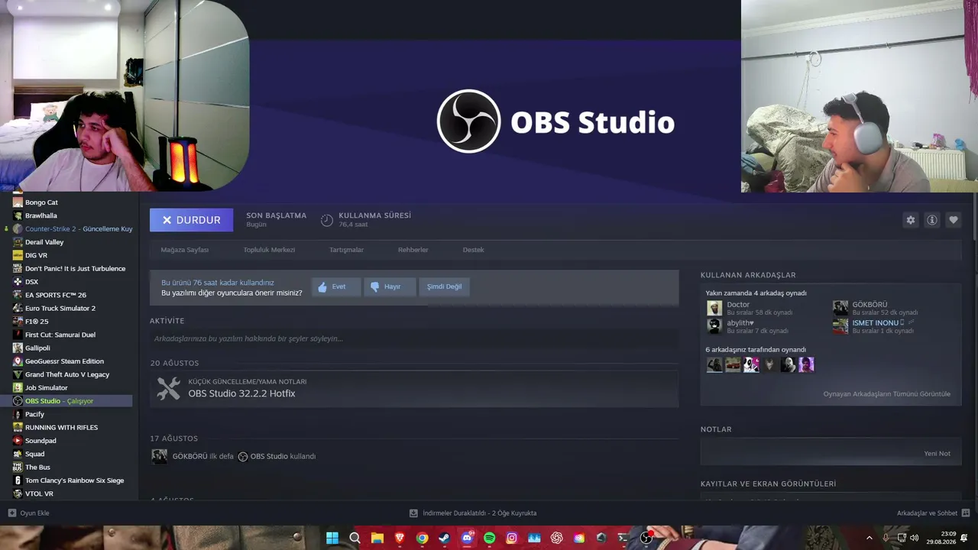
Task: Open the Destek tab
Action: pos(473,250)
